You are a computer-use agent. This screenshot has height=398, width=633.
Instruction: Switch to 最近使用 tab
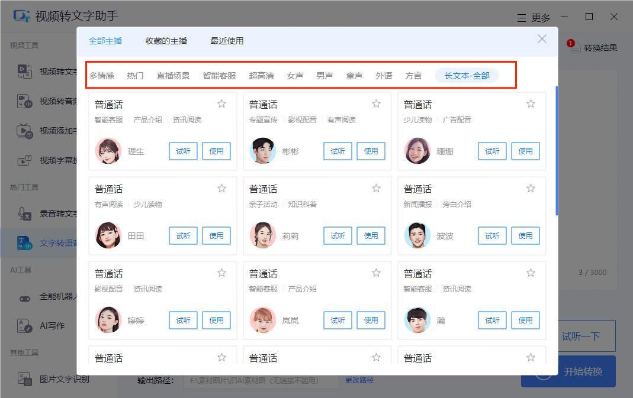pos(227,41)
